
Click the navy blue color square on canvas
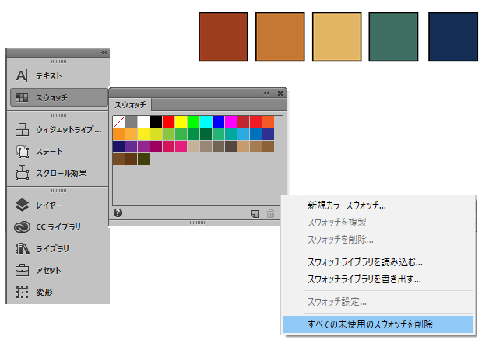pos(453,37)
